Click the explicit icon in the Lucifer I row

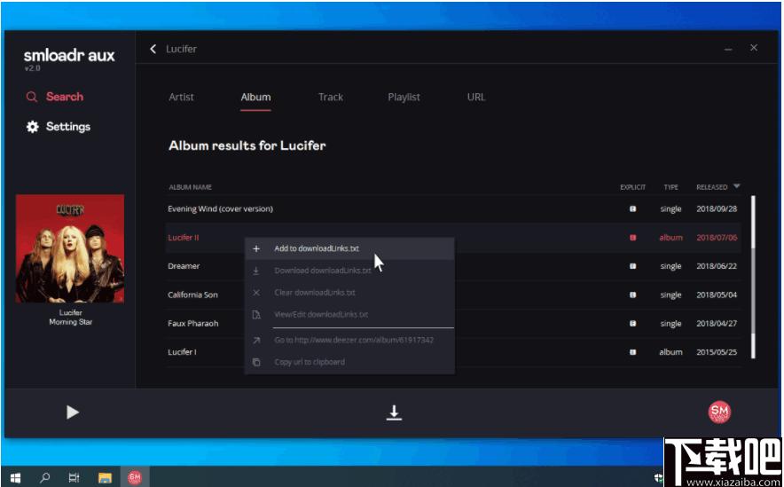tap(632, 352)
